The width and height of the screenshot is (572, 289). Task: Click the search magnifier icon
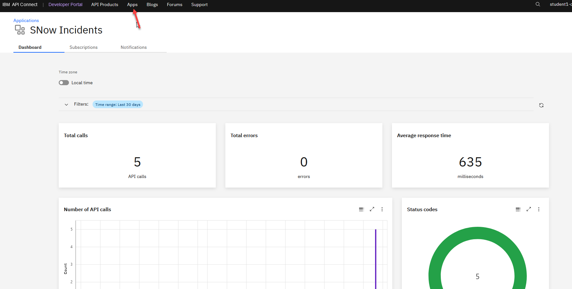click(x=538, y=4)
